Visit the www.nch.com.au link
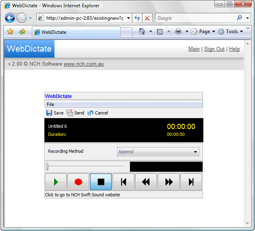Viewport: 255px width, 231px height. (x=84, y=64)
